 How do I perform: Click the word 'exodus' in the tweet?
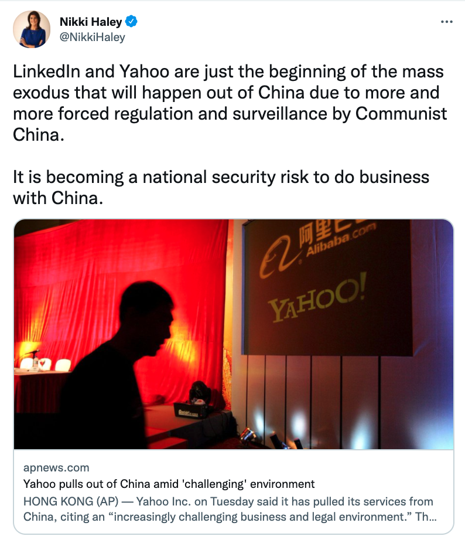tap(41, 93)
